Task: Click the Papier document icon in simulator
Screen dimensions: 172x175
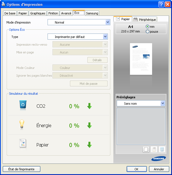Action: [x=23, y=143]
